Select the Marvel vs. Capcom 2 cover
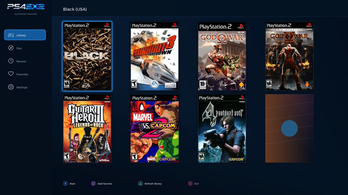The width and height of the screenshot is (348, 195). pos(155,128)
